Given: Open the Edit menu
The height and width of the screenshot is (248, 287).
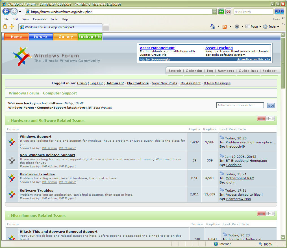Looking at the screenshot, I should coord(15,19).
